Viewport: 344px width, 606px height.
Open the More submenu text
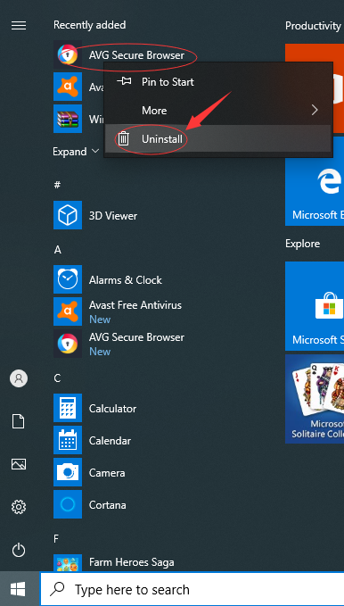coord(154,111)
